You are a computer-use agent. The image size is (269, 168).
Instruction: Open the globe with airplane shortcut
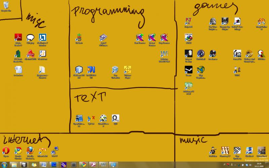(200, 70)
